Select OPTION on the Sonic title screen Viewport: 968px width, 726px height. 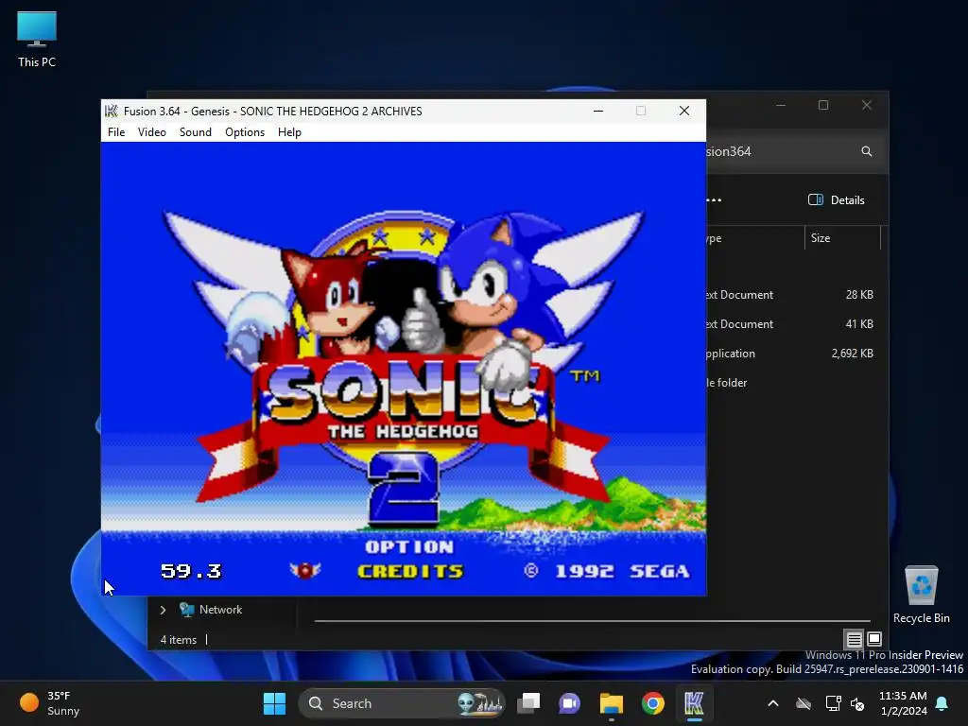[409, 547]
